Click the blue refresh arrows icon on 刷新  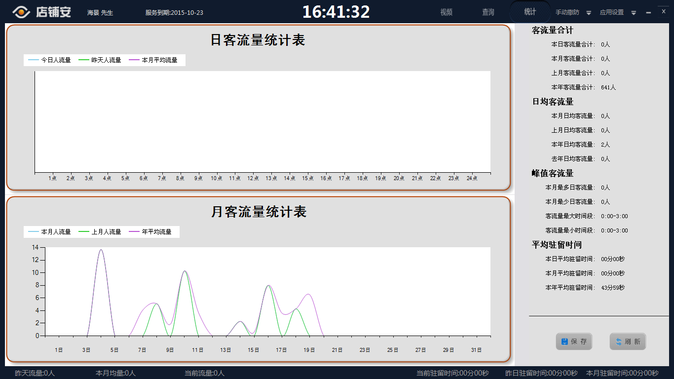618,341
